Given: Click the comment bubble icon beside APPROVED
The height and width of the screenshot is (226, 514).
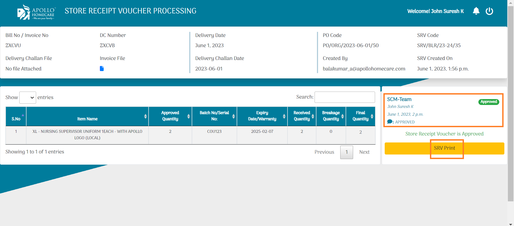Looking at the screenshot, I should click(390, 122).
